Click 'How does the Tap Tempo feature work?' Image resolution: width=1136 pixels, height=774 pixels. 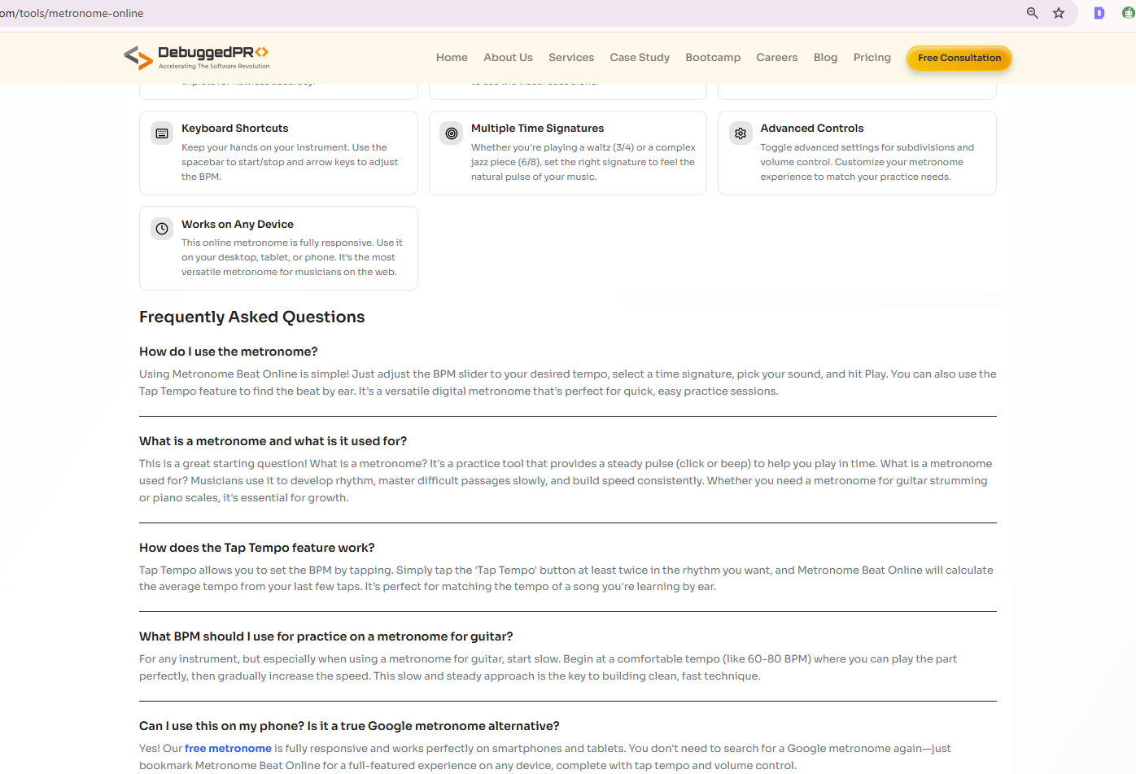pyautogui.click(x=257, y=548)
